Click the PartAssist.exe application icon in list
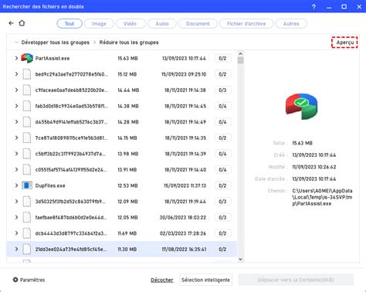 point(27,58)
